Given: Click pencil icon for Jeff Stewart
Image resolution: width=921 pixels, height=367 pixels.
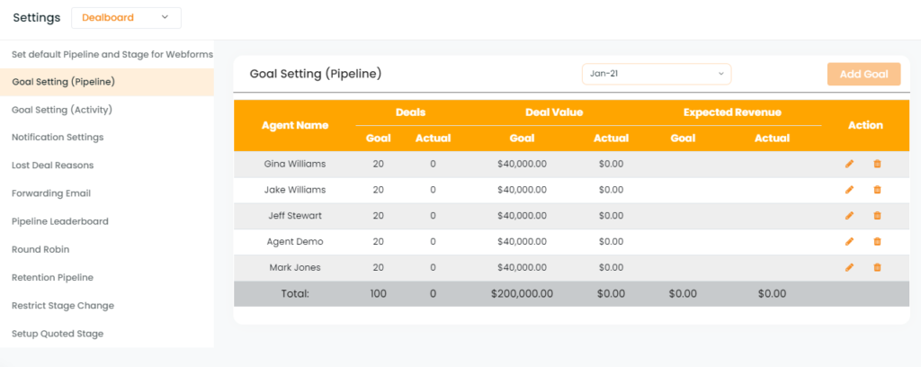Looking at the screenshot, I should click(x=849, y=216).
